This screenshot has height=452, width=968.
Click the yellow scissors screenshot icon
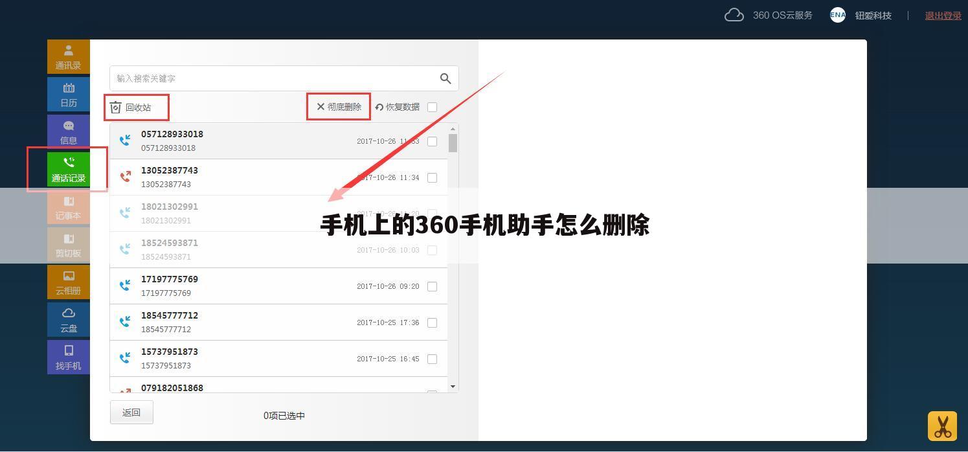pos(943,425)
